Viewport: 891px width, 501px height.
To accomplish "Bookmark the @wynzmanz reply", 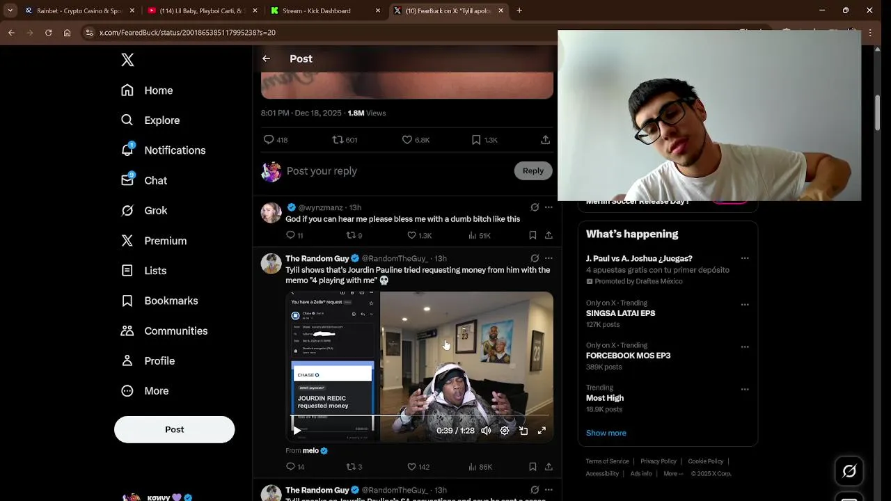I will (x=533, y=235).
